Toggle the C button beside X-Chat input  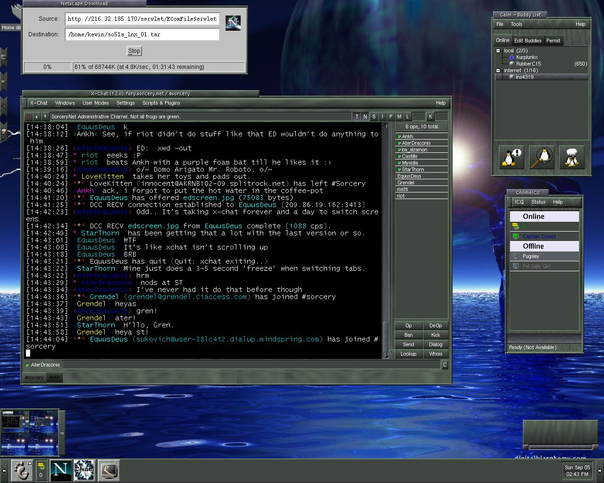[x=445, y=365]
